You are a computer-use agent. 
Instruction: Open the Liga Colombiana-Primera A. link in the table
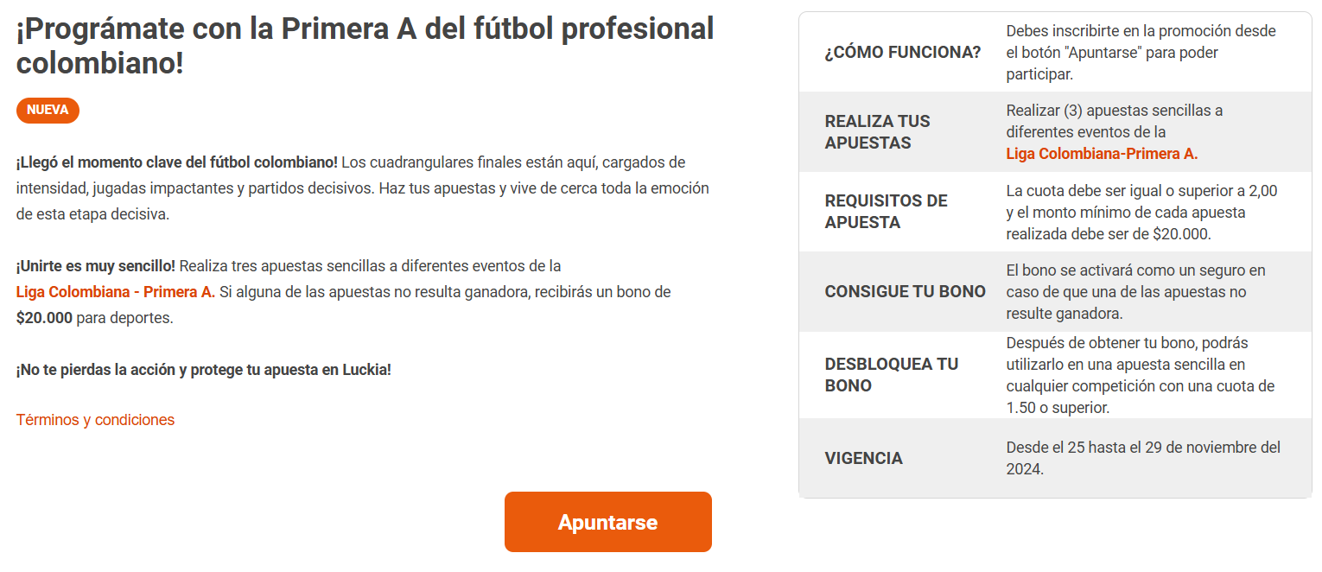coord(1102,154)
